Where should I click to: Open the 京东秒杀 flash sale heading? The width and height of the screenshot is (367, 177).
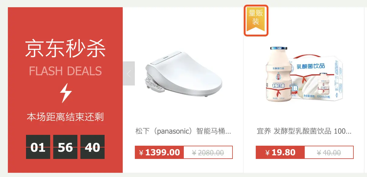(65, 48)
